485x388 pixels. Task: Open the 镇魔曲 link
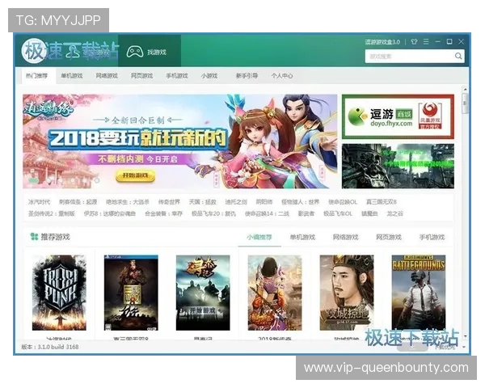pyautogui.click(x=369, y=213)
